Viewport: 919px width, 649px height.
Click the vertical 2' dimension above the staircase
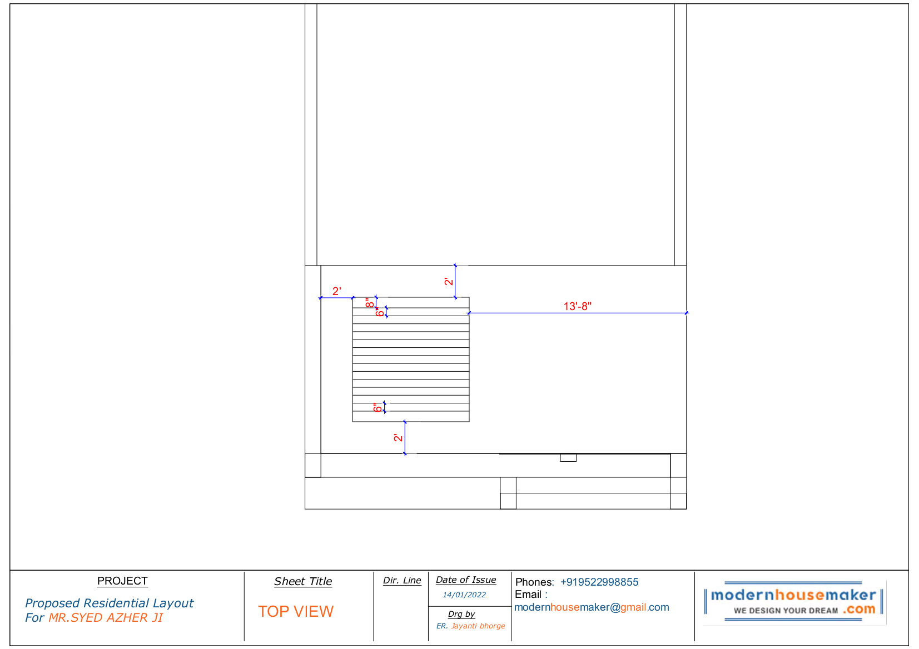(x=449, y=282)
